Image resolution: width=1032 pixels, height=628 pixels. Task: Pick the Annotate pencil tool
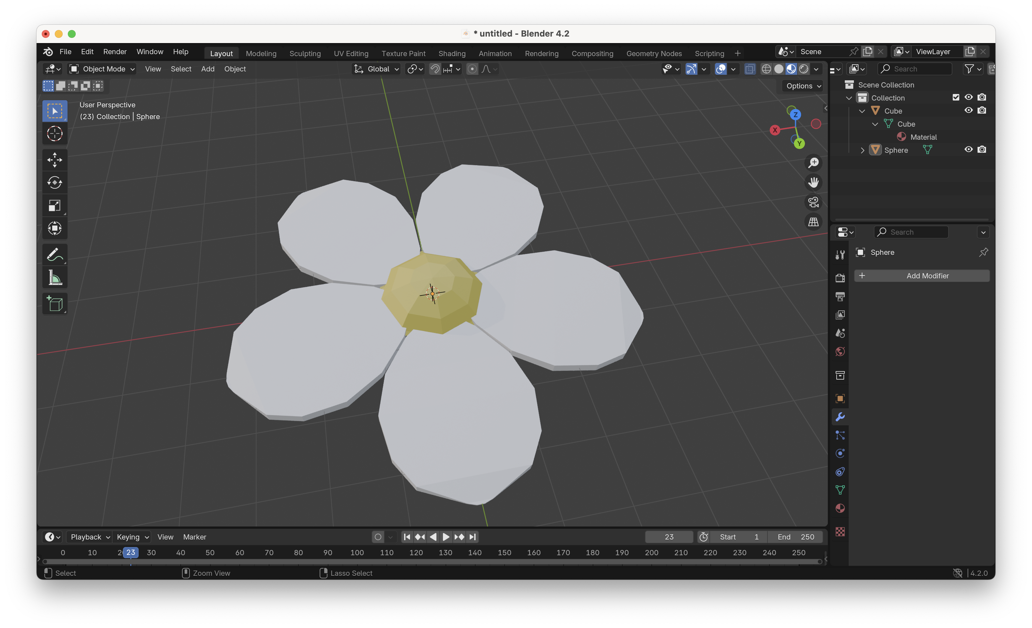54,255
